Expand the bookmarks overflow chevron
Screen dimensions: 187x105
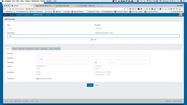click(170, 12)
